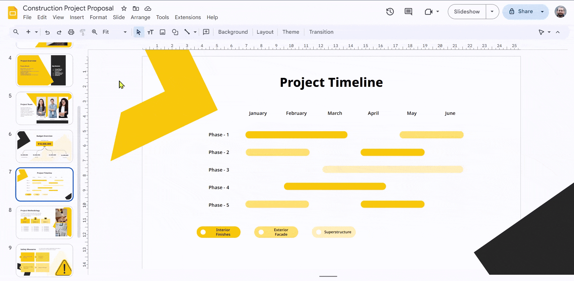This screenshot has height=281, width=574.
Task: Click the Meet video call icon
Action: [429, 12]
